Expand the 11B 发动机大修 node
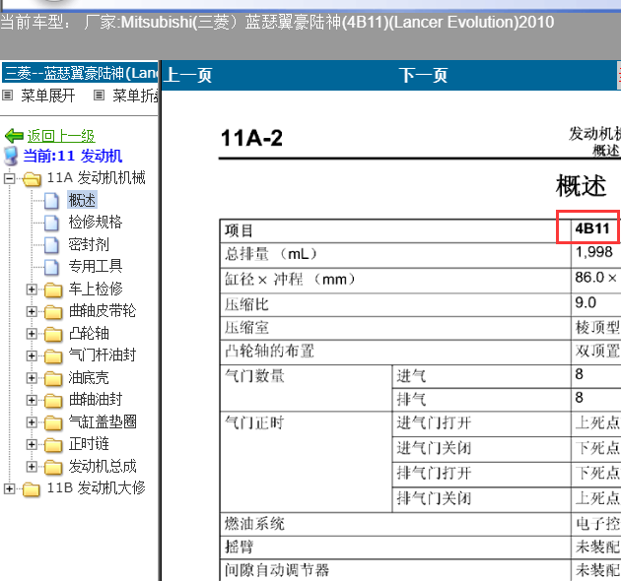 (9, 488)
